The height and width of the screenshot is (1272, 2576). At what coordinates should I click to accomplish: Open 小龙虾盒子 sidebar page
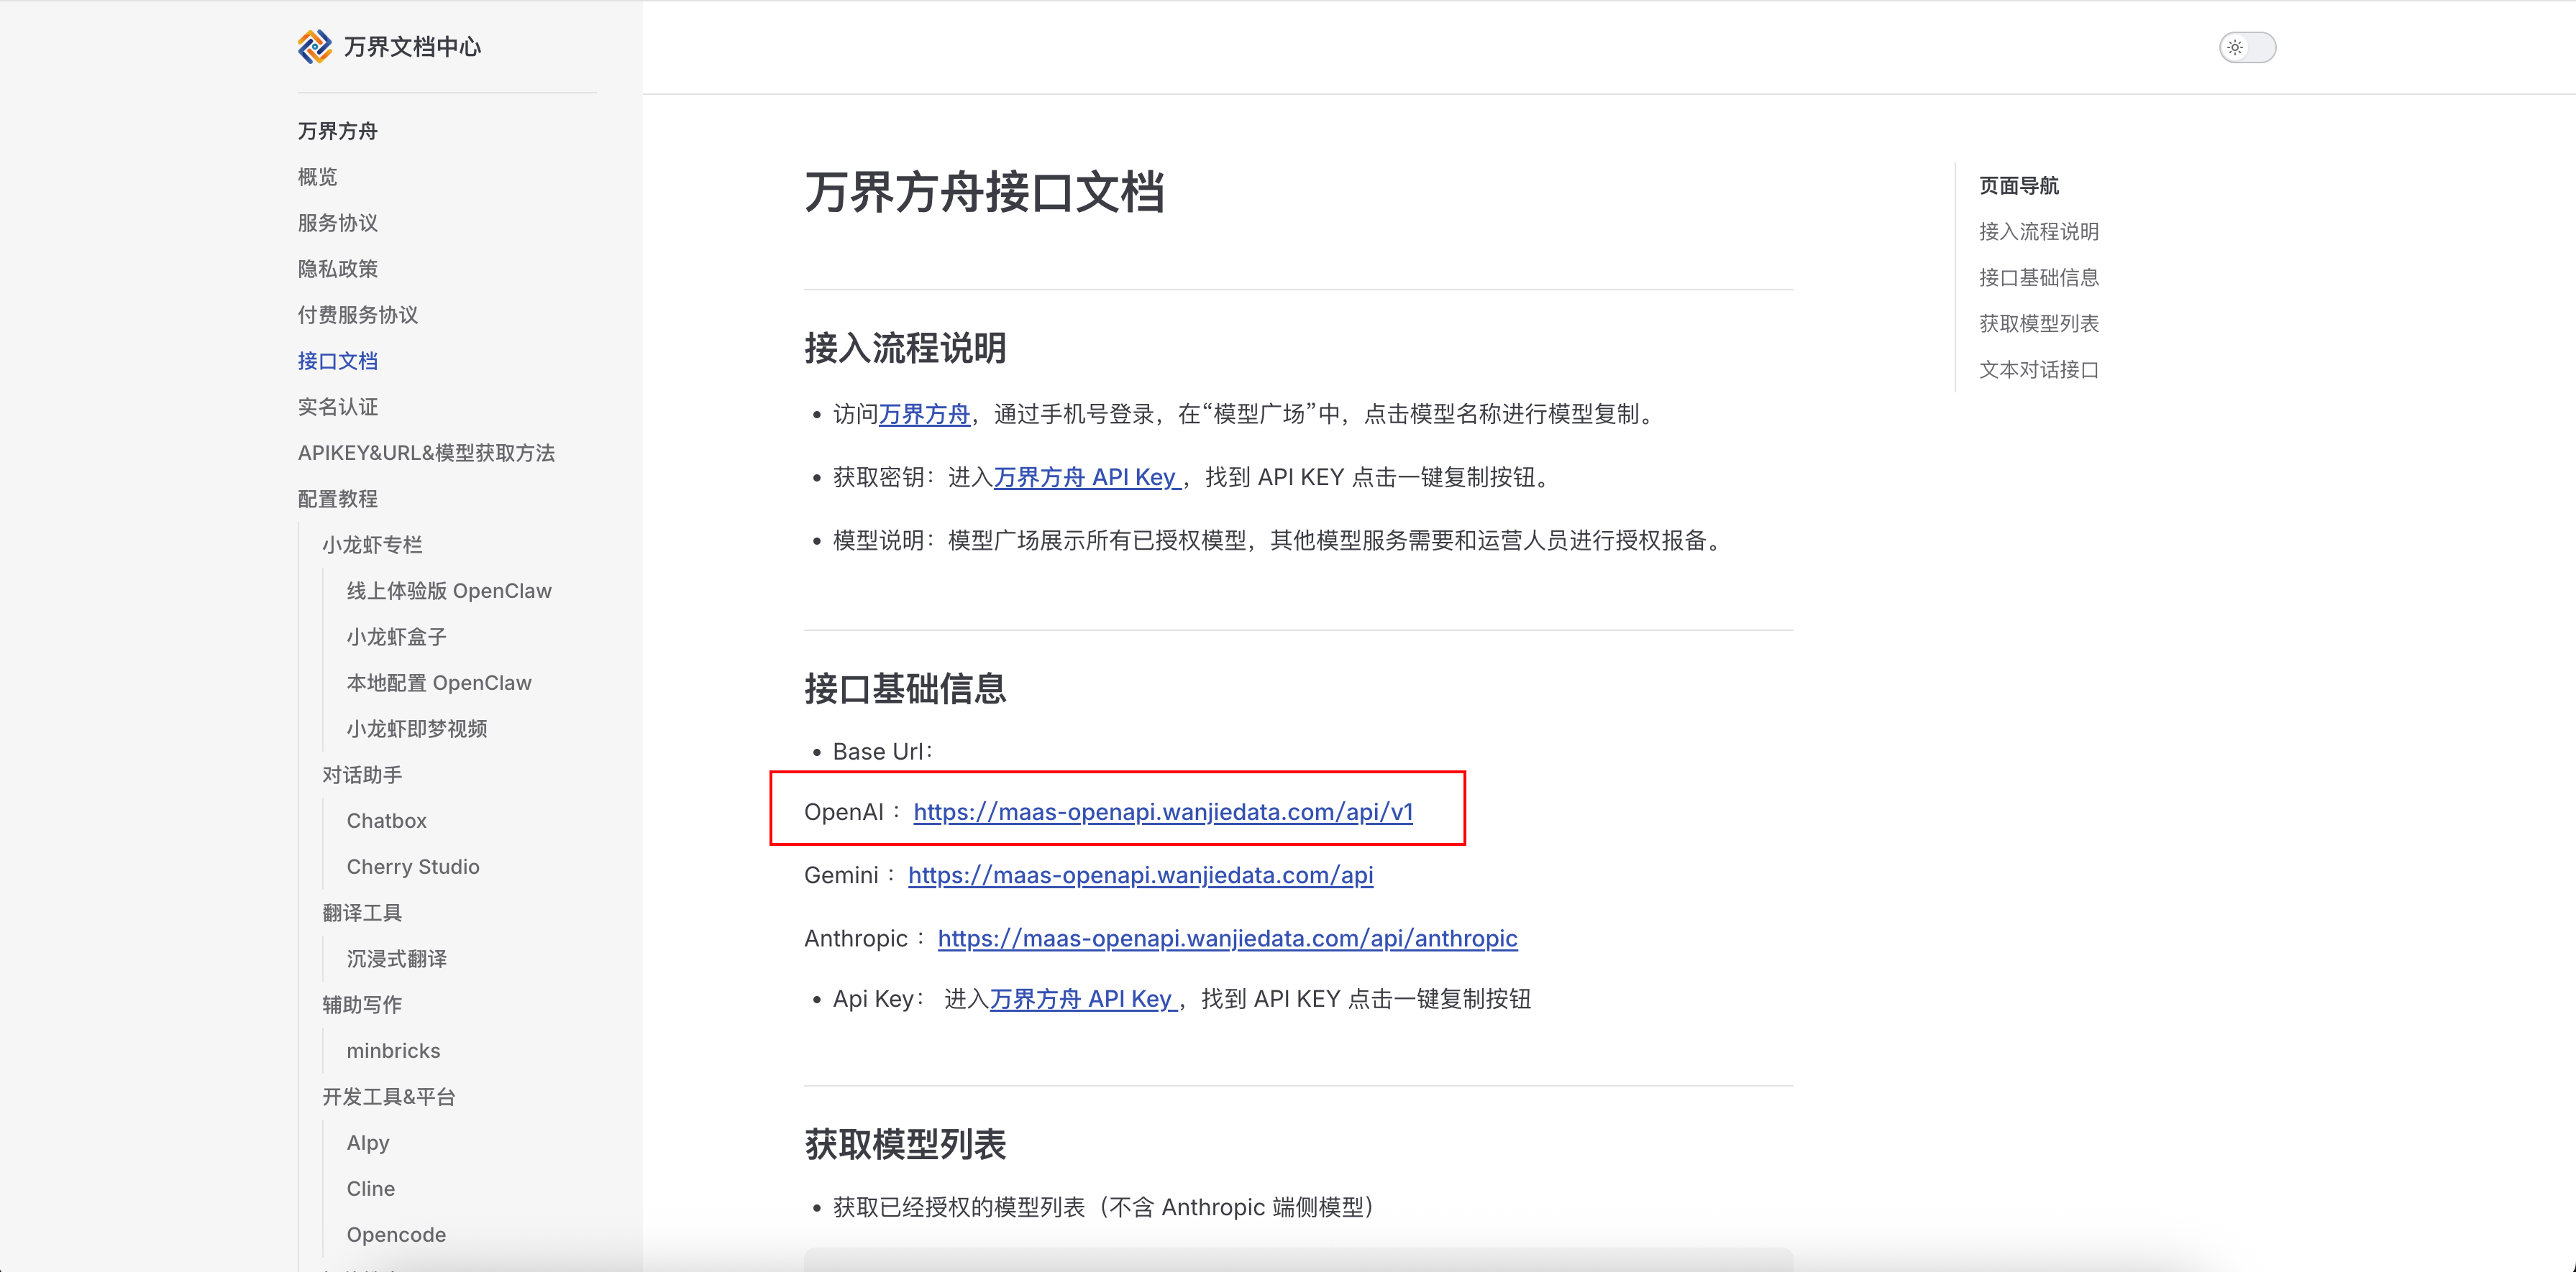(396, 637)
